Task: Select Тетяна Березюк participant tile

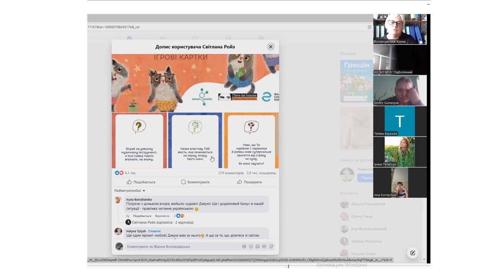Action: (x=400, y=121)
